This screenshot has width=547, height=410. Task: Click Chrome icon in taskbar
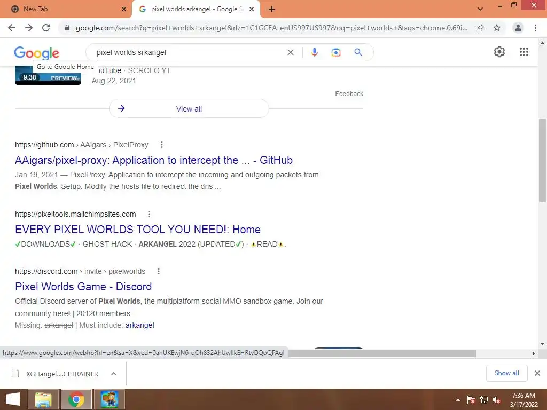click(x=76, y=399)
